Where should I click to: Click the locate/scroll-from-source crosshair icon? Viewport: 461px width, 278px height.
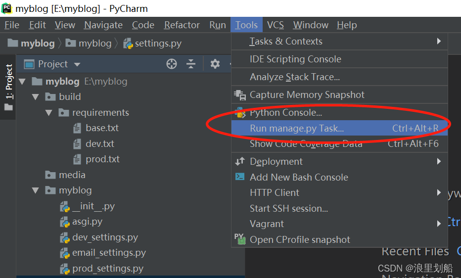tap(172, 64)
